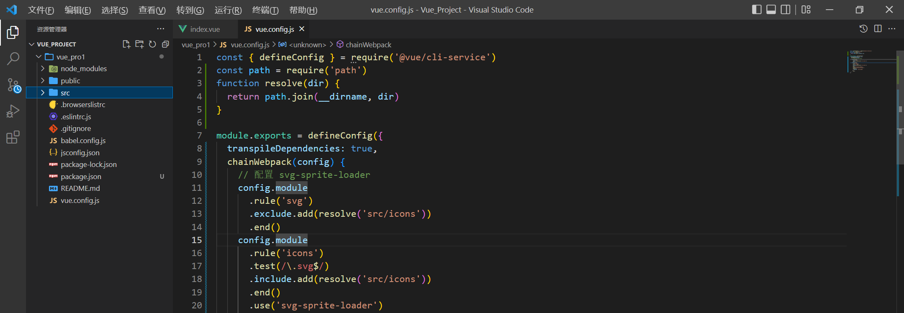Click <unknown> in the breadcrumb
904x313 pixels.
pos(308,45)
